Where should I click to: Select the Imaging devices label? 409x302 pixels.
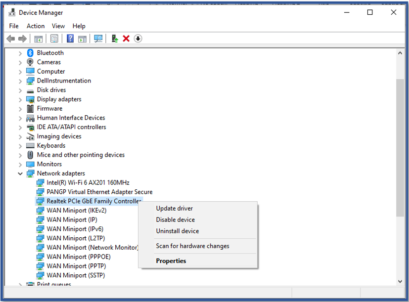click(x=59, y=136)
